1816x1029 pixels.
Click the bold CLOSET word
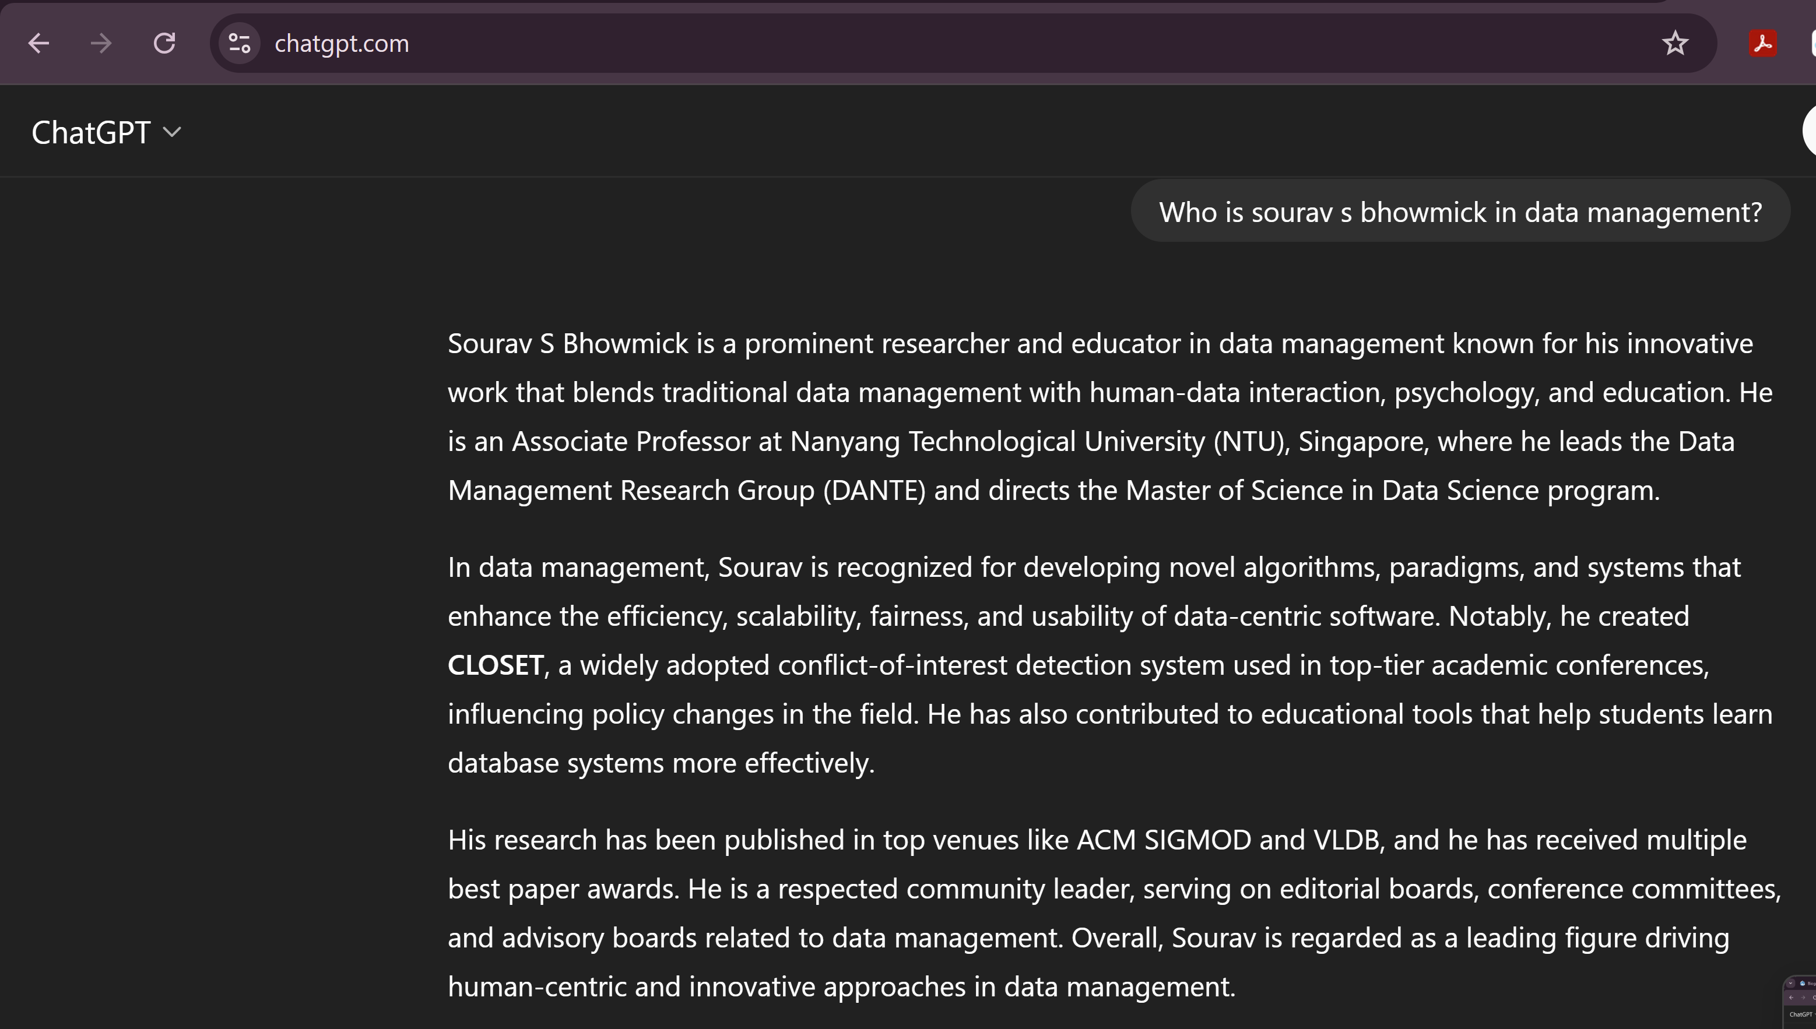pyautogui.click(x=496, y=665)
